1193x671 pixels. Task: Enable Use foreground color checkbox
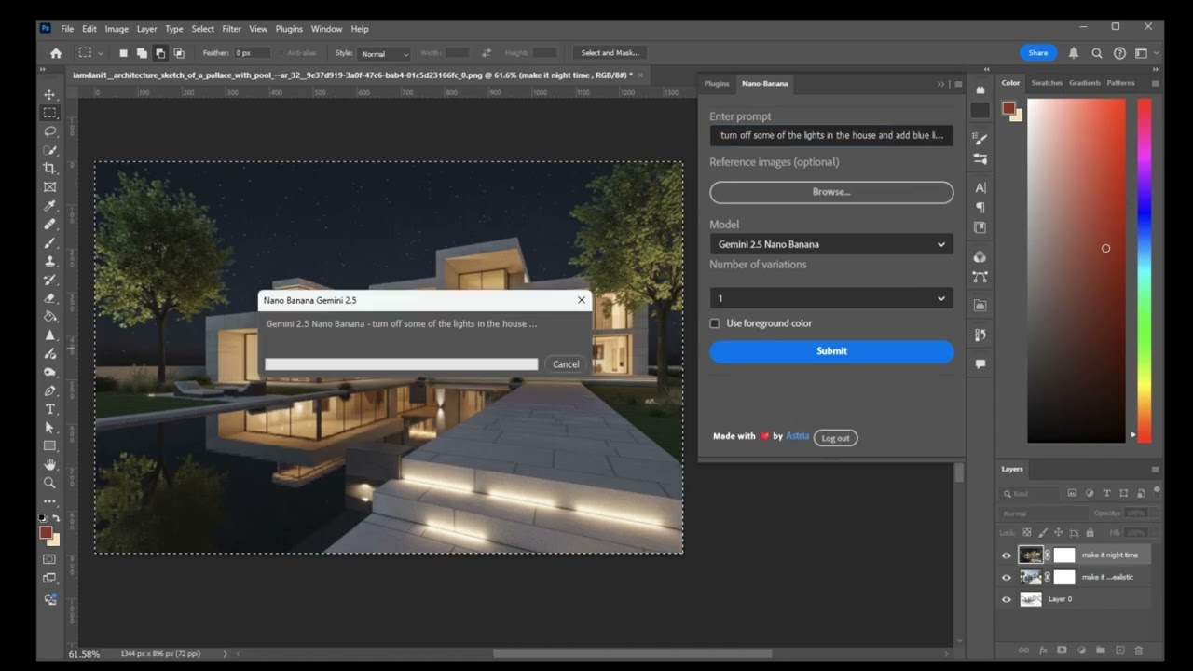coord(715,323)
